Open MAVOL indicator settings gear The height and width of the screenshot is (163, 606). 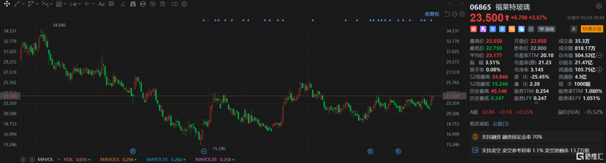(23, 159)
